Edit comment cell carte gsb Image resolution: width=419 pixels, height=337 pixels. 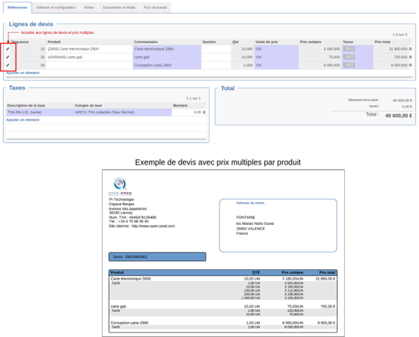click(167, 57)
